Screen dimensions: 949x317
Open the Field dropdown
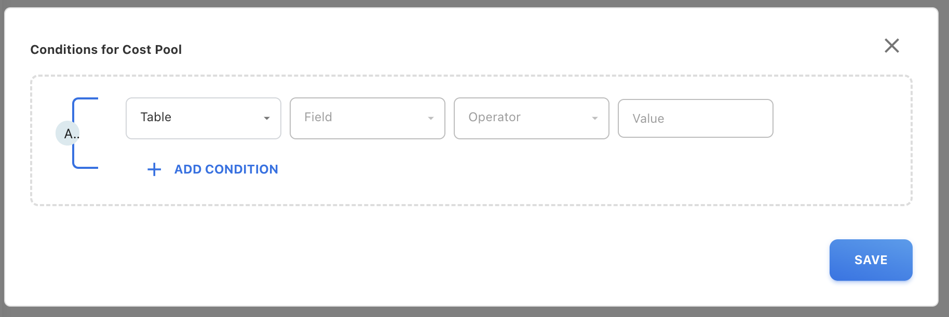pos(367,118)
